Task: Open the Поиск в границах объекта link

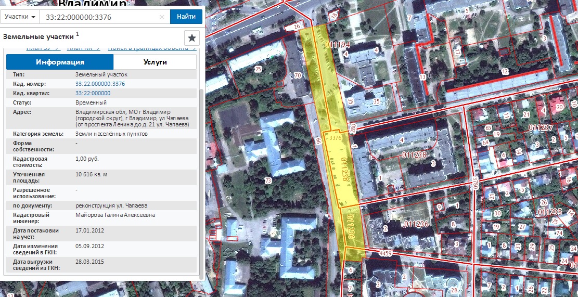Action: click(151, 49)
